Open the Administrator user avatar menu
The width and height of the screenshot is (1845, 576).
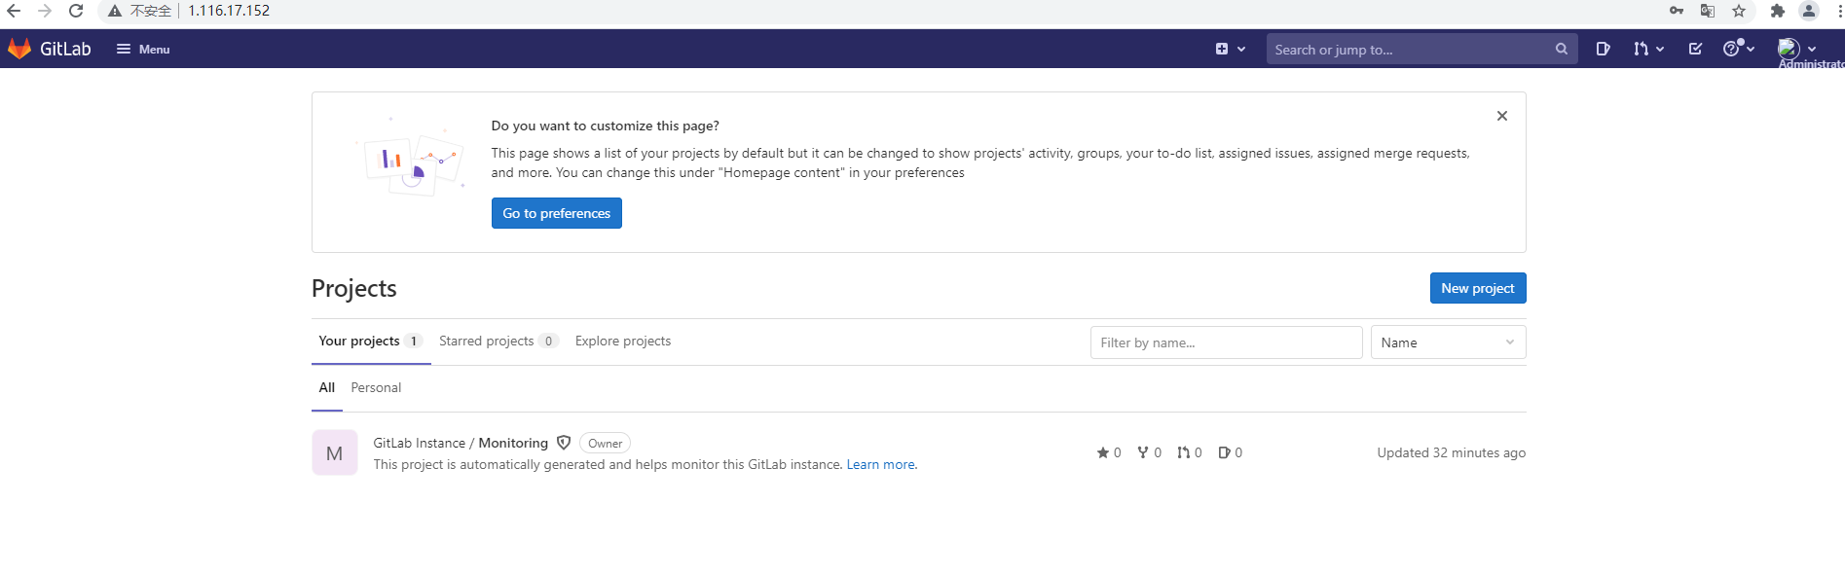1795,49
